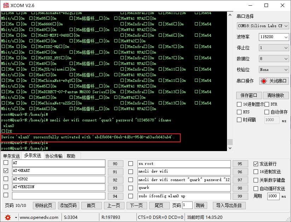Enable 关联数字键盘 checkbox
291x222 pixels.
[x=256, y=180]
